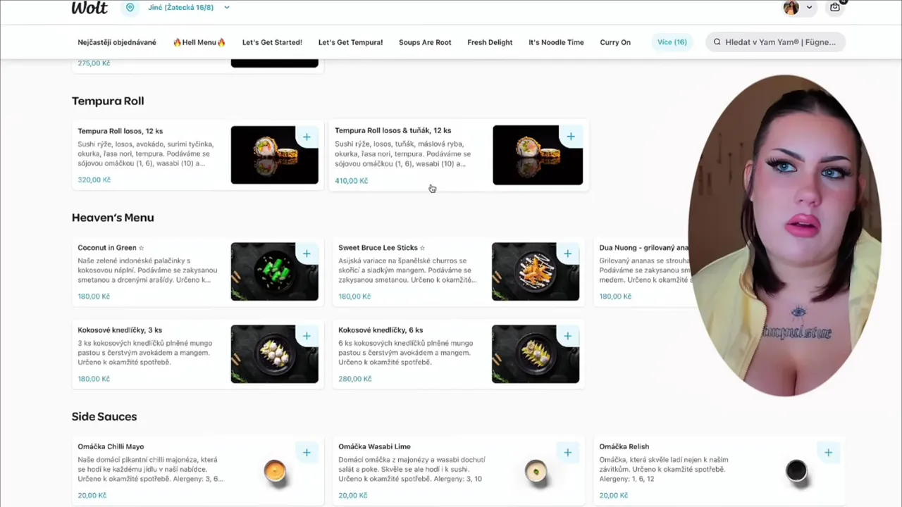Click the location pin icon
Screen dimensions: 902x507
pos(130,8)
